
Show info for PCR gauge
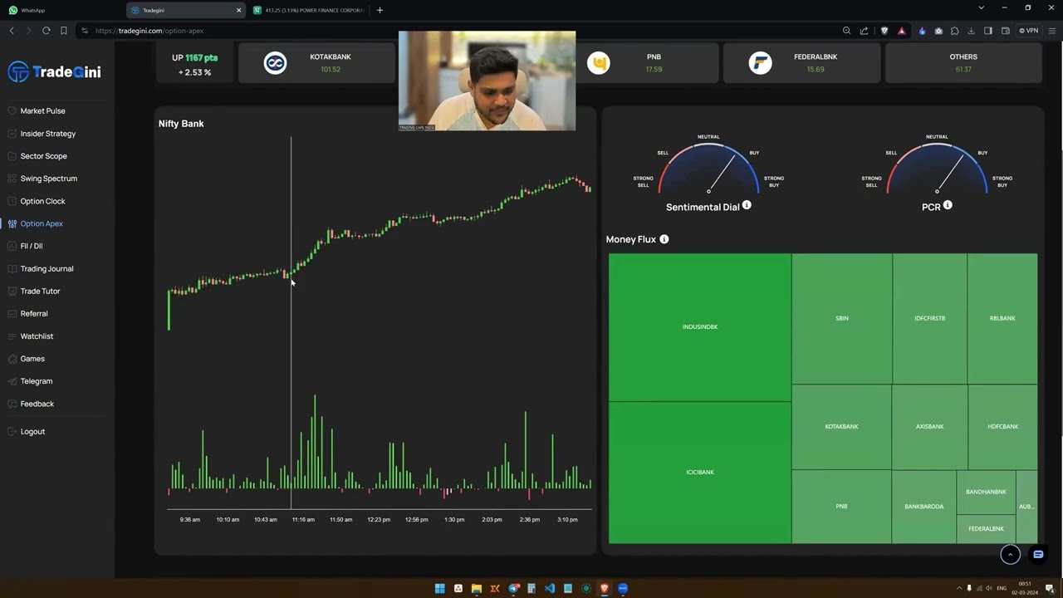click(x=948, y=205)
